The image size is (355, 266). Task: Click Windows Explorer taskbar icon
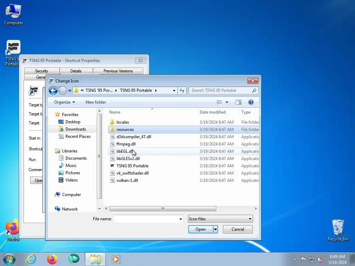click(95, 259)
